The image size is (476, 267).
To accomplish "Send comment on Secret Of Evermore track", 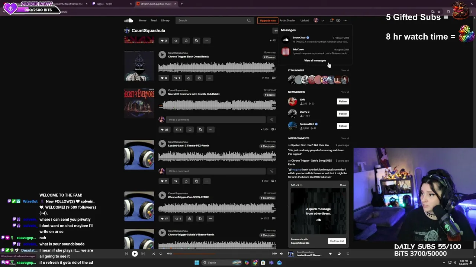I will coord(271,119).
